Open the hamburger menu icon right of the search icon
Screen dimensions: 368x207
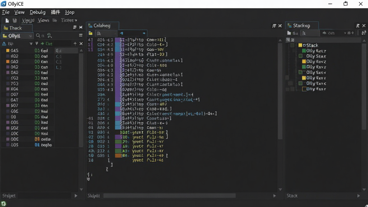[81, 36]
